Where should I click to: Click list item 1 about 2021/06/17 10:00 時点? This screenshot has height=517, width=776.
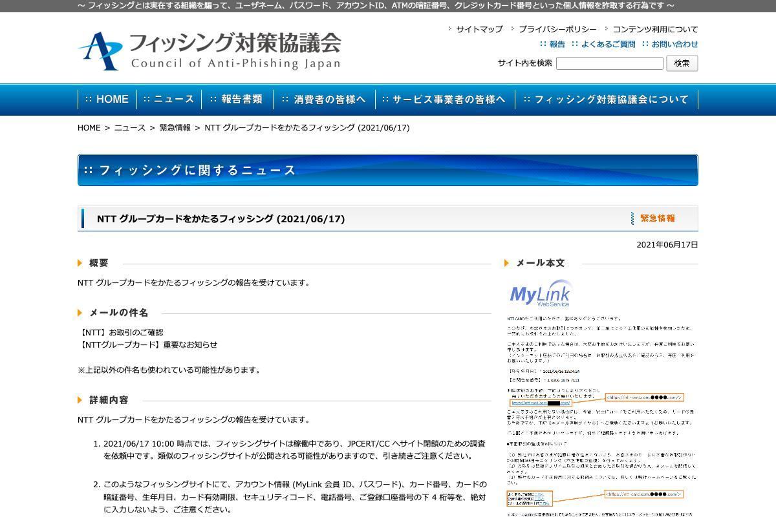coord(294,450)
